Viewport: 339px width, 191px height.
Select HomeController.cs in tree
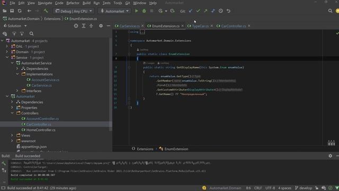tap(41, 130)
